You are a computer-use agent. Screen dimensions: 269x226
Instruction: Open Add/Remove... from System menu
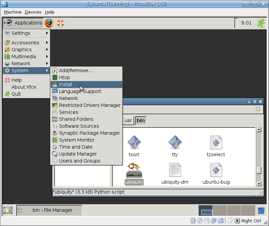click(87, 70)
